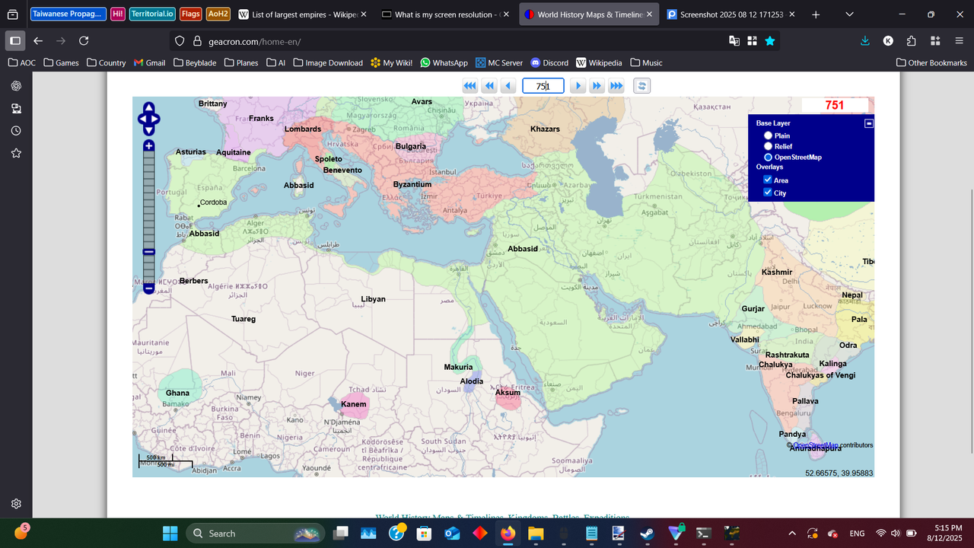
Task: Open the MC Server bookmark
Action: click(x=499, y=62)
